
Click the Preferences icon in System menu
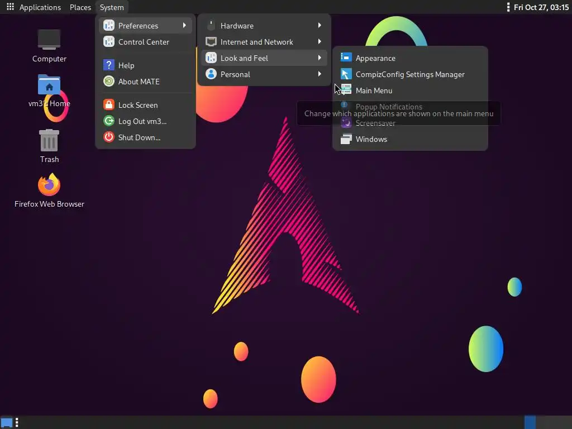click(x=109, y=26)
